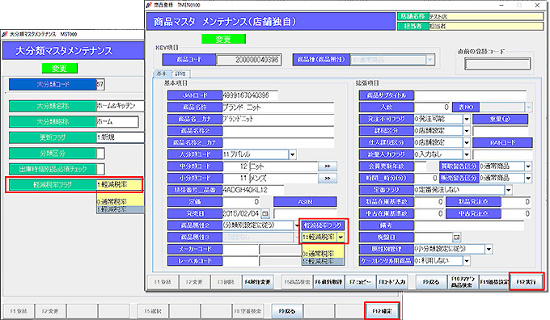Click the 商品サブタイトル input field
Viewport: 550px width, 320px height.
470,95
